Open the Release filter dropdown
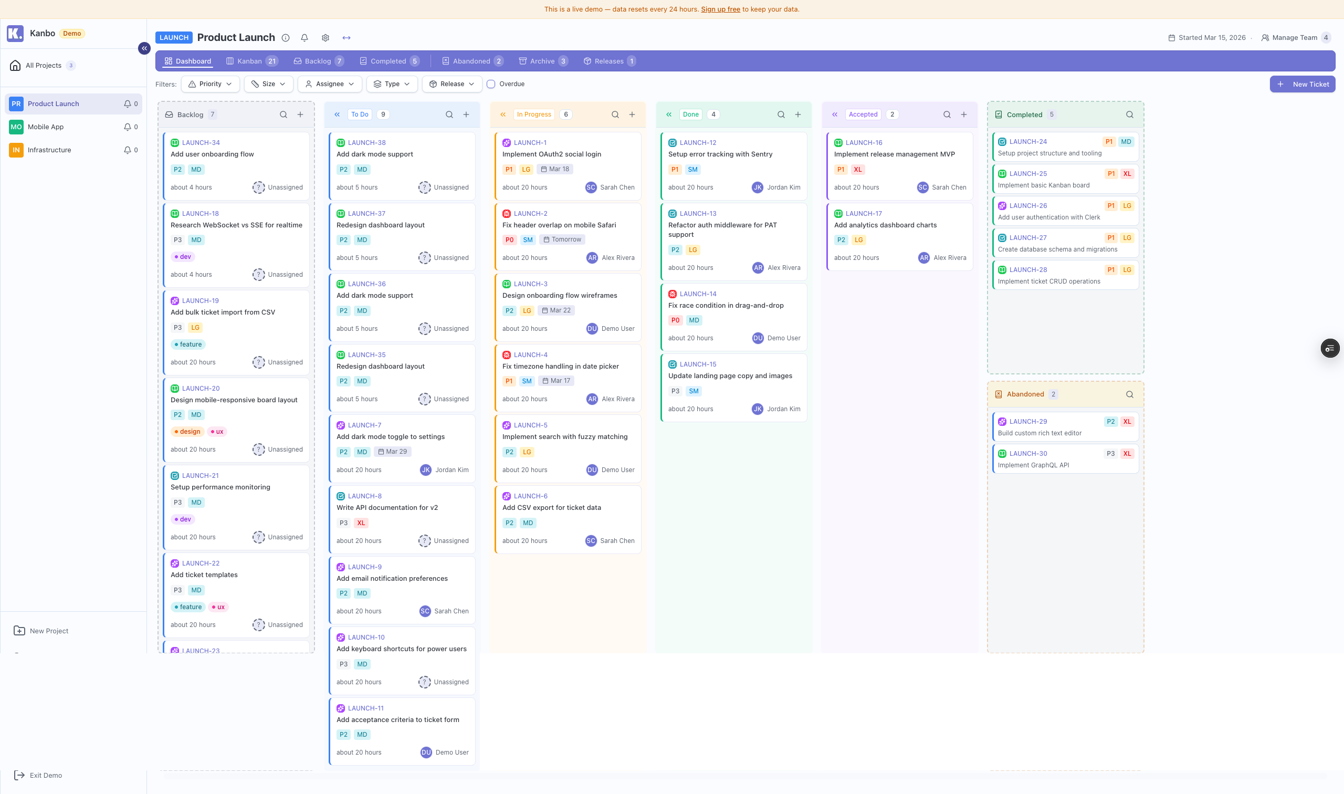The height and width of the screenshot is (794, 1344). tap(451, 84)
